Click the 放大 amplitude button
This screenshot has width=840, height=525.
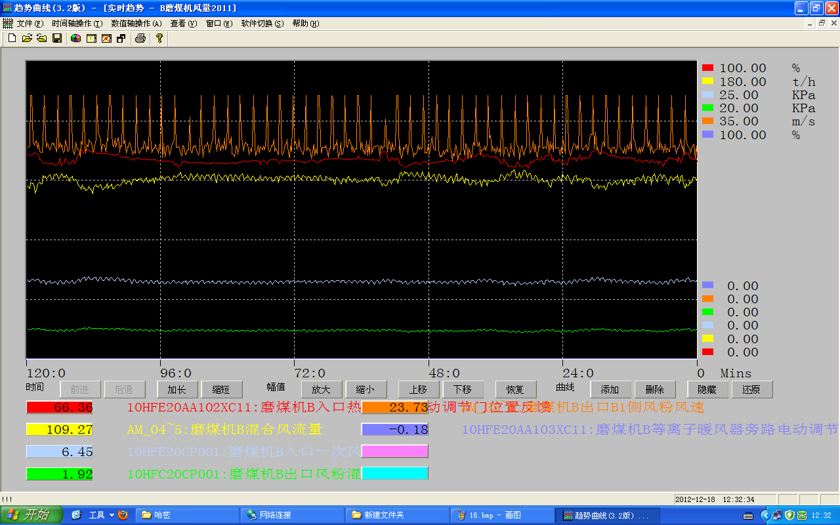click(x=322, y=389)
